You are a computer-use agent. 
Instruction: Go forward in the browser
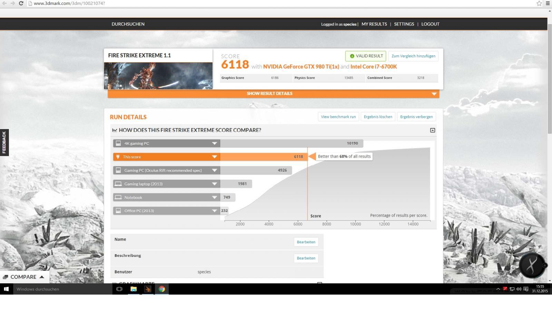click(x=13, y=3)
